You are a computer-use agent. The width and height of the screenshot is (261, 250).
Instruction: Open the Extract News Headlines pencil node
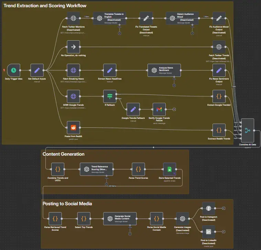coord(110,70)
